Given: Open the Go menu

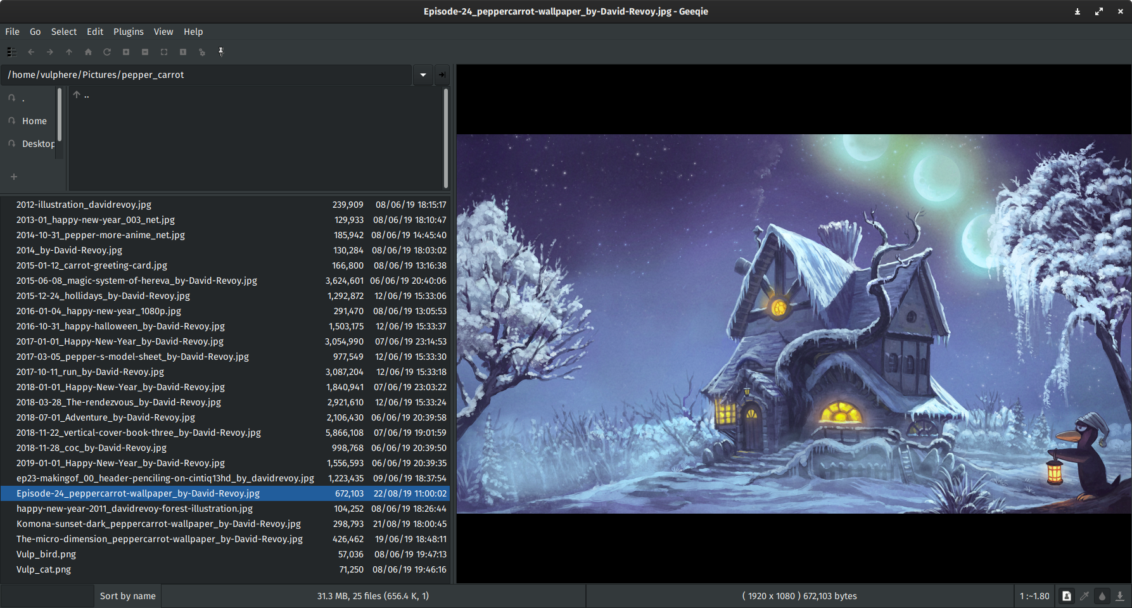Looking at the screenshot, I should click(35, 32).
